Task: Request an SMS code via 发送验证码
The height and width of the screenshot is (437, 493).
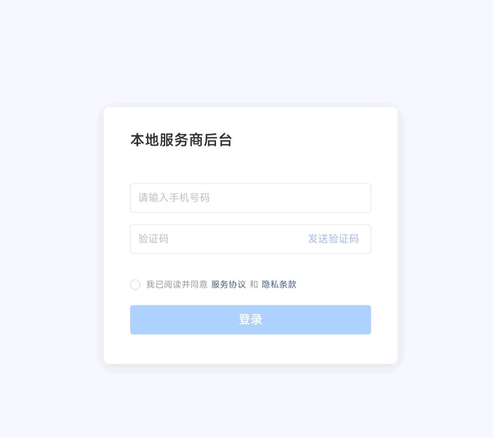Action: click(x=333, y=239)
